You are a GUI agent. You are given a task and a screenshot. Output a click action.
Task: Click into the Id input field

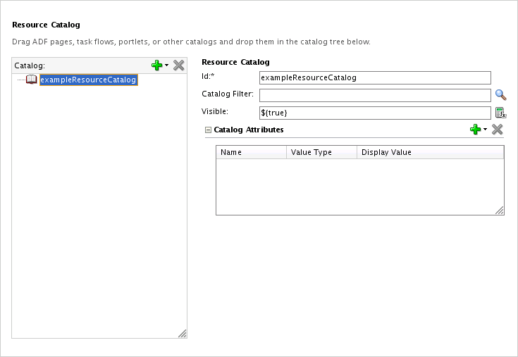tap(375, 78)
